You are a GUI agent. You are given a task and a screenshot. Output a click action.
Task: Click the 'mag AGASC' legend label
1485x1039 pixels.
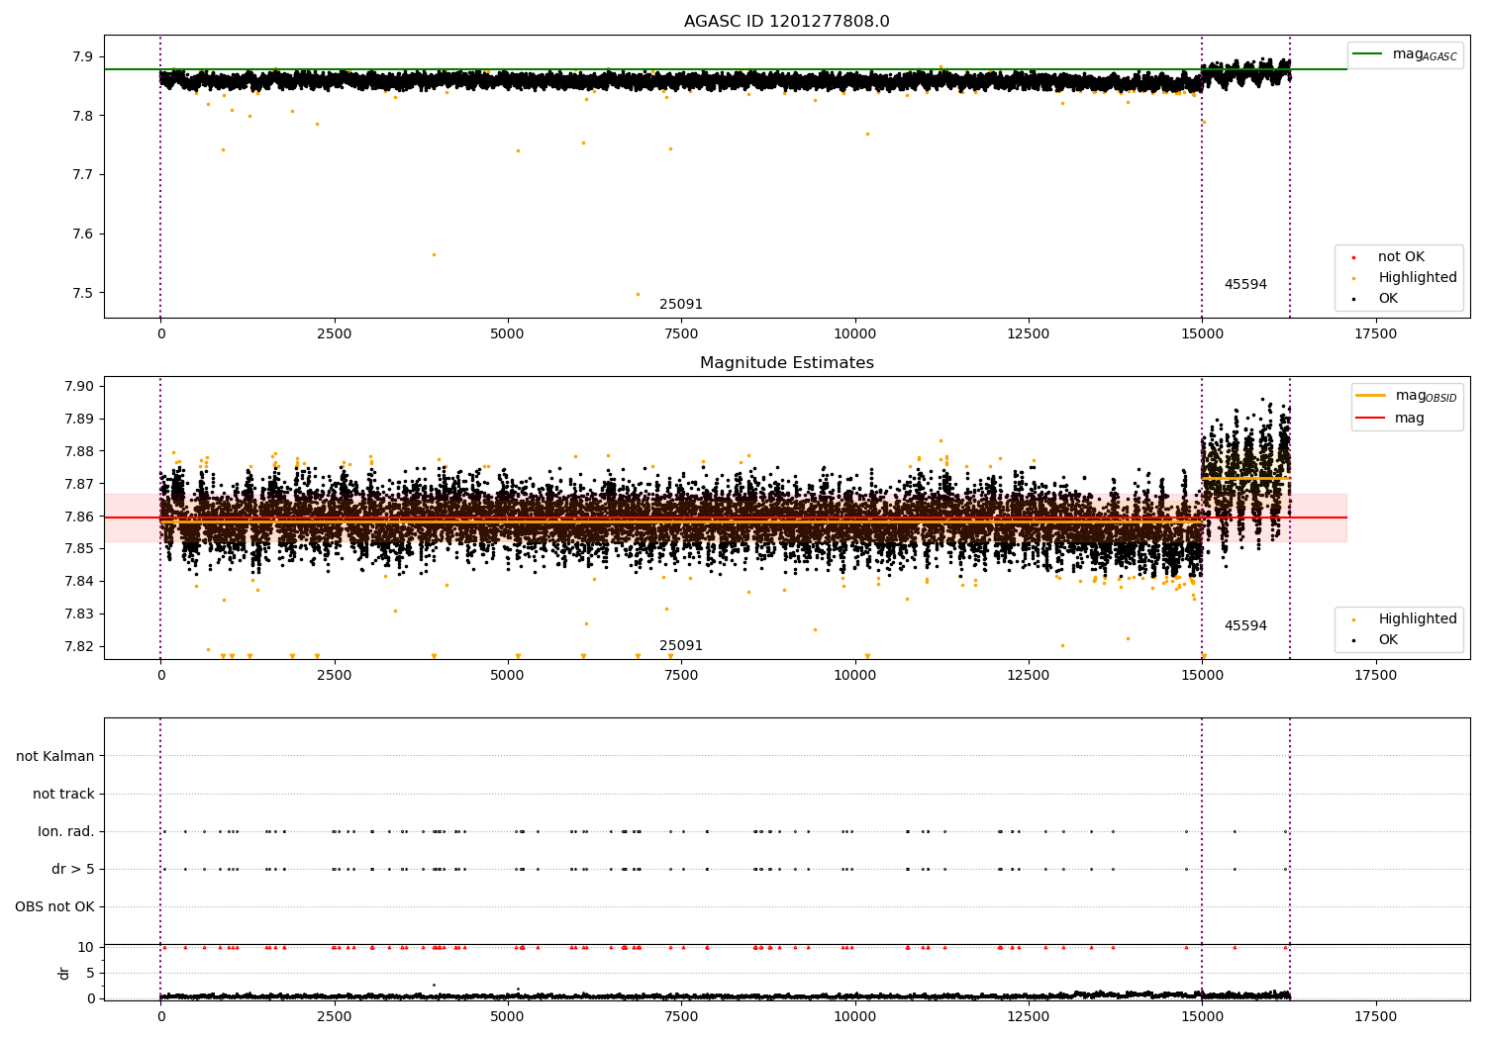pyautogui.click(x=1425, y=54)
